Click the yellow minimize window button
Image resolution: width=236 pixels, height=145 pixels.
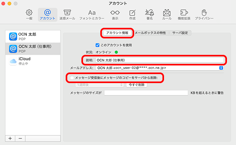tap(9, 4)
